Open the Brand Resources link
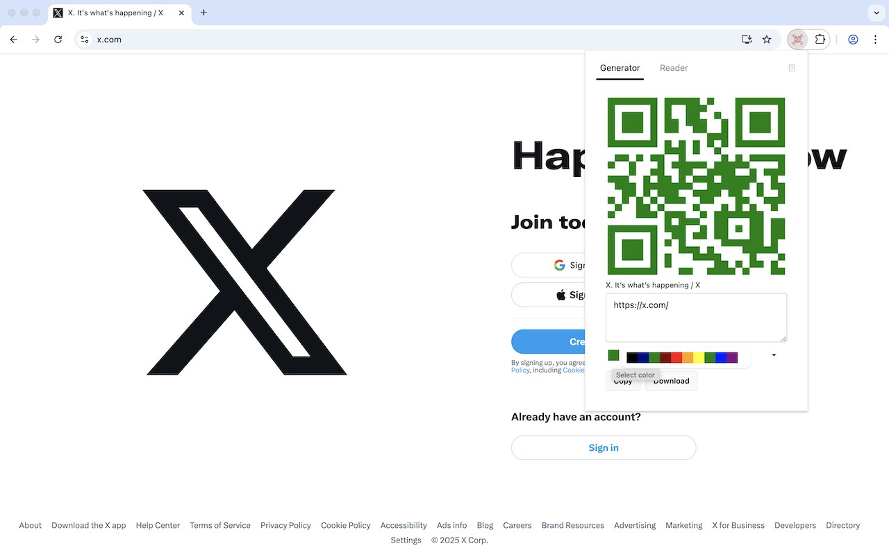The width and height of the screenshot is (889, 555). 573,525
